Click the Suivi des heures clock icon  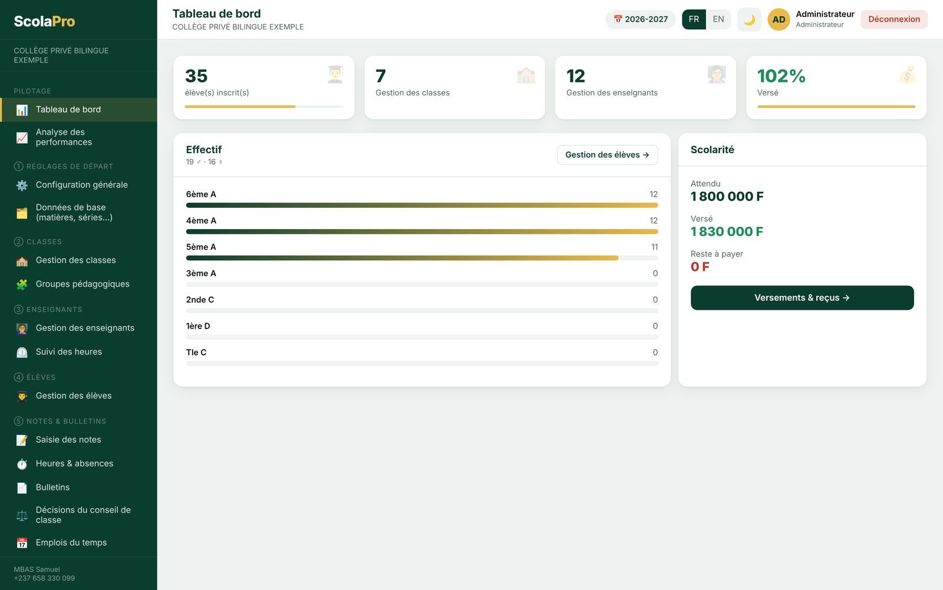click(x=22, y=352)
